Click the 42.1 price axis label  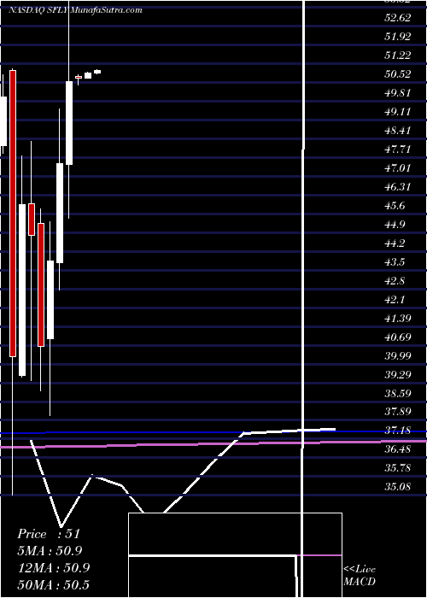[395, 299]
